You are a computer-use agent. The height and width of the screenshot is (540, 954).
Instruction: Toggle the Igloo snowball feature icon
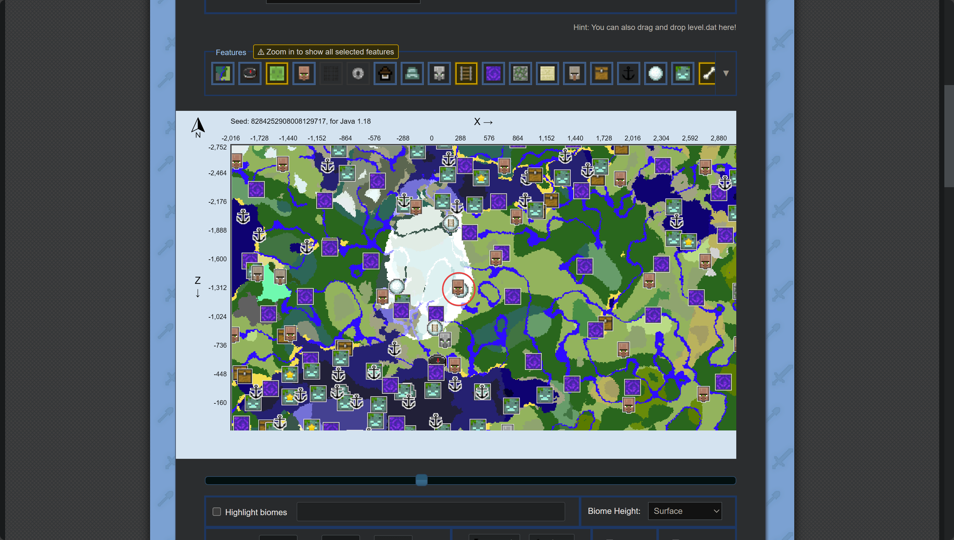[x=656, y=73]
